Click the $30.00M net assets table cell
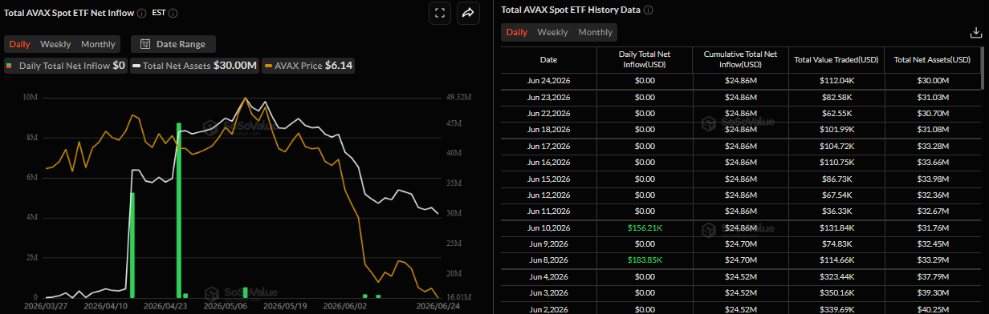 tap(933, 81)
